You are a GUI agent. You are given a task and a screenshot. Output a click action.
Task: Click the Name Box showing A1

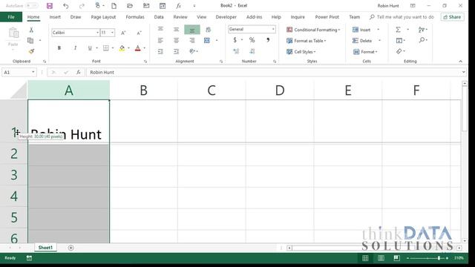[19, 73]
